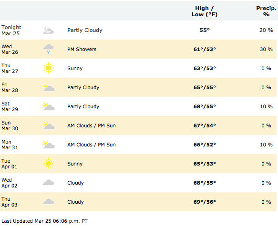Click the cloudy icon for Wed Apr 02
Image resolution: width=278 pixels, height=228 pixels.
pyautogui.click(x=48, y=183)
